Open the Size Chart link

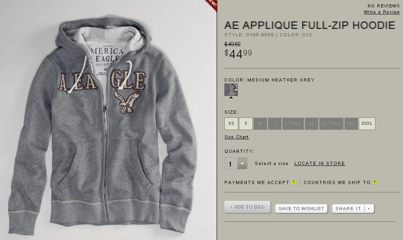point(236,137)
